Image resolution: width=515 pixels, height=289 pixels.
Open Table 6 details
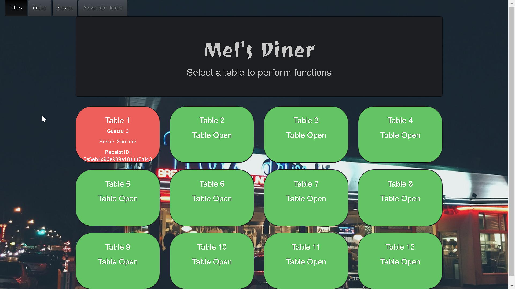tap(212, 197)
